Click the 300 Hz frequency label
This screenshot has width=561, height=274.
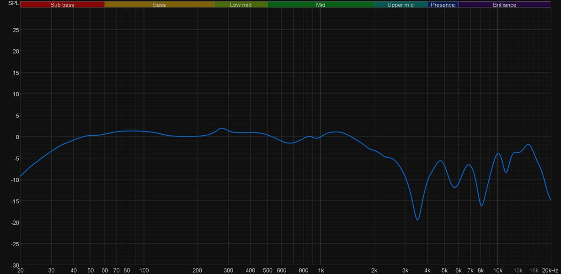(228, 271)
